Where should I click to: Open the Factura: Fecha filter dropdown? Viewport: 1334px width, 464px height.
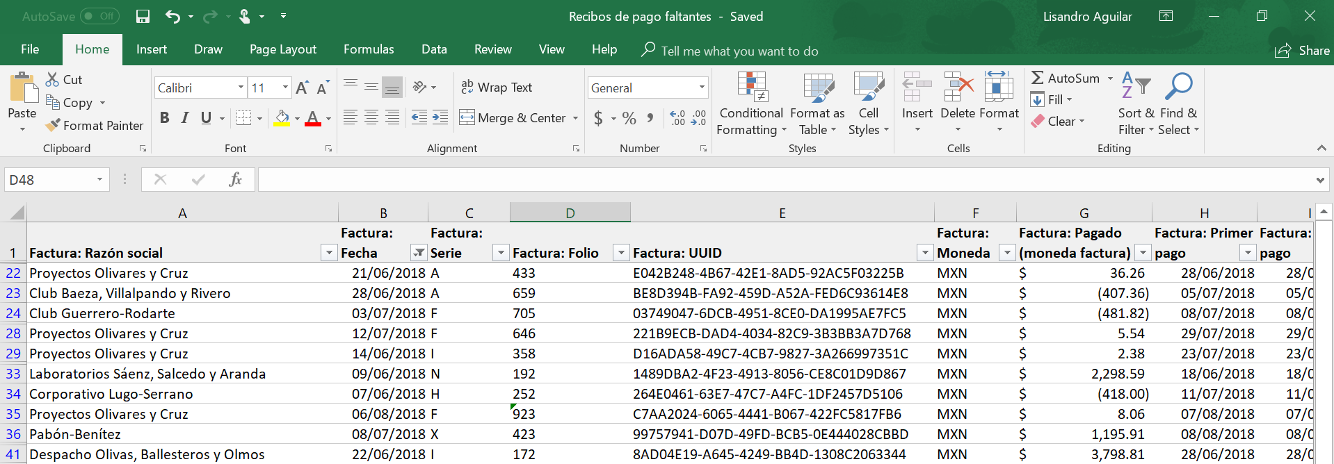419,253
